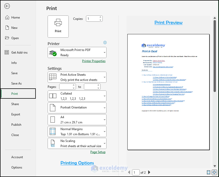Open Export in the sidebar
This screenshot has height=177, width=219.
coord(18,114)
